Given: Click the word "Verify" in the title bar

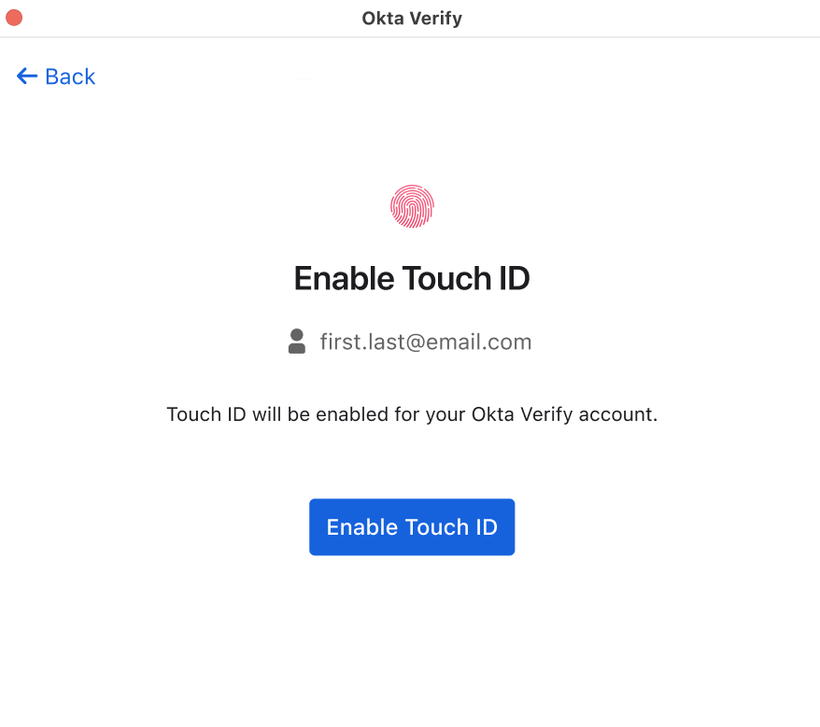Looking at the screenshot, I should pos(436,18).
